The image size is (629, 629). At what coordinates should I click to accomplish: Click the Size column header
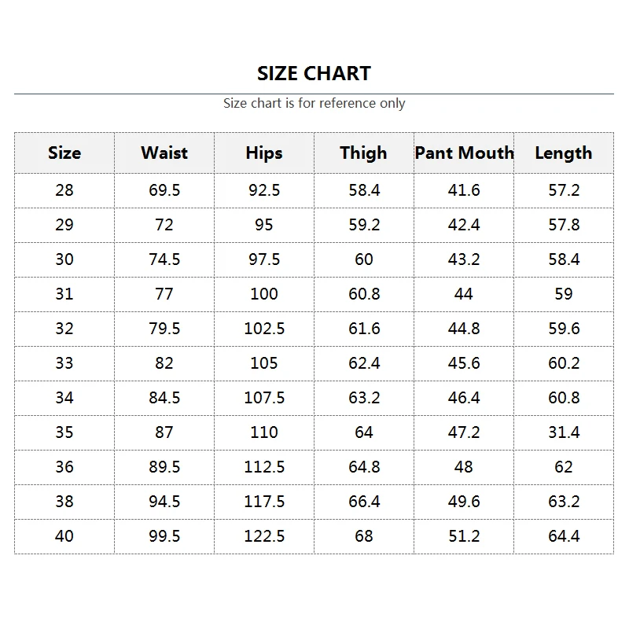(x=64, y=153)
